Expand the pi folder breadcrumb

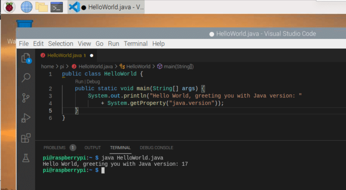click(x=62, y=67)
